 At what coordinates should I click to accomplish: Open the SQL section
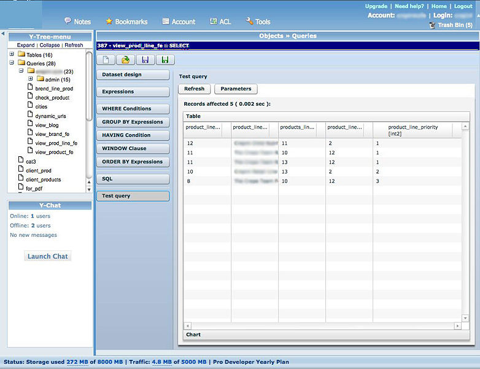click(x=133, y=179)
